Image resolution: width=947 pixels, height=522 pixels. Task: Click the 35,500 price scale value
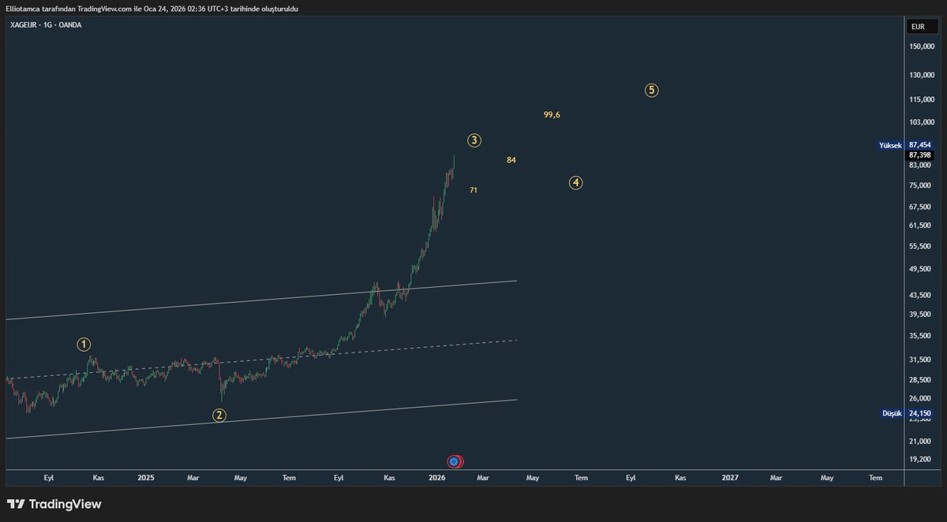coord(920,336)
